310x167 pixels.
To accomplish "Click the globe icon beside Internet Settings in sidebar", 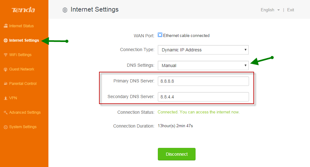I will 6,40.
